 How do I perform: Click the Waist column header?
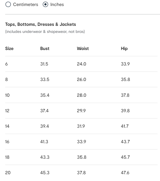coord(83,48)
